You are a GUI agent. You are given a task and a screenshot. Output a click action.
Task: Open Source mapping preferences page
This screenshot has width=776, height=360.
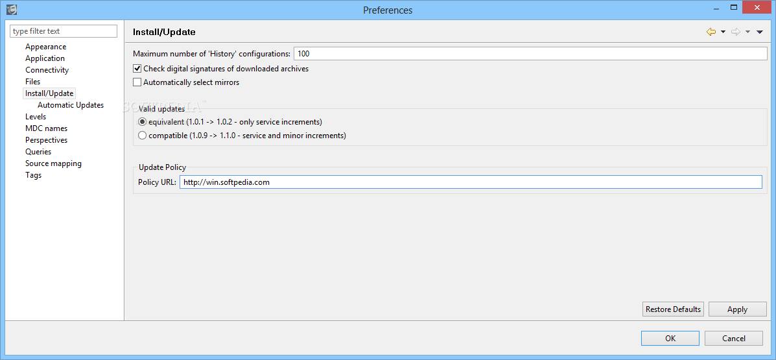tap(53, 163)
